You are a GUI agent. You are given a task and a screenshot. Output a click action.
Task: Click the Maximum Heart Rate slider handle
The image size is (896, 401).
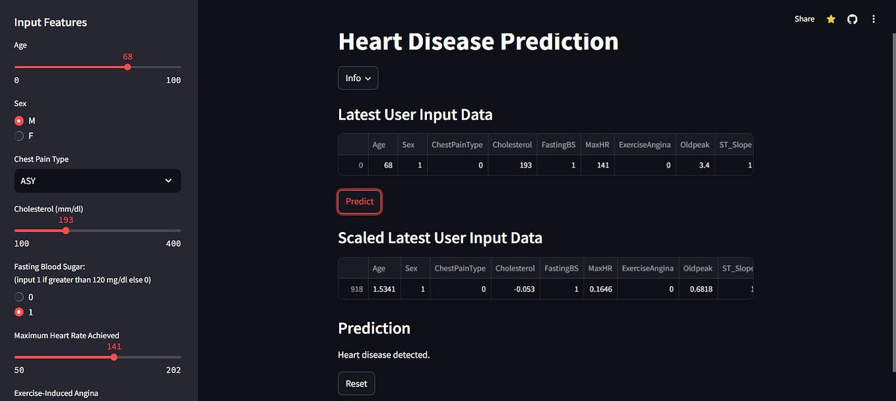pos(113,357)
